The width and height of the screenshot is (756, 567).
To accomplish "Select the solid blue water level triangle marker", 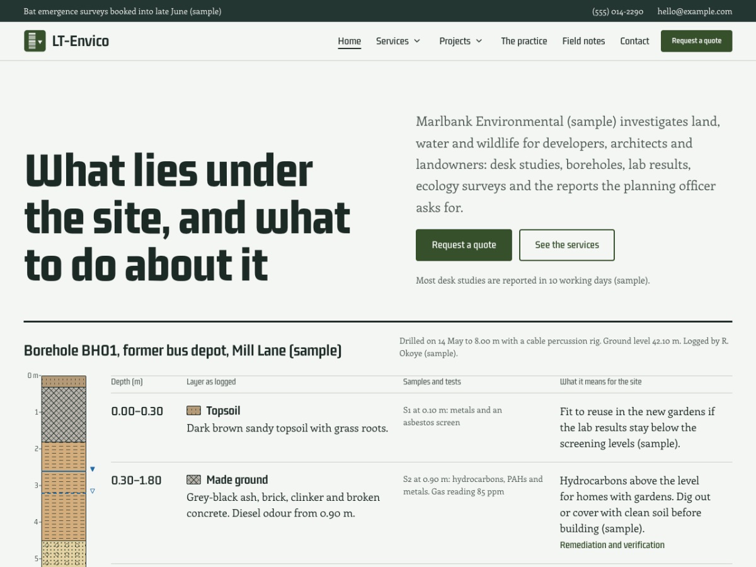I will click(x=93, y=469).
